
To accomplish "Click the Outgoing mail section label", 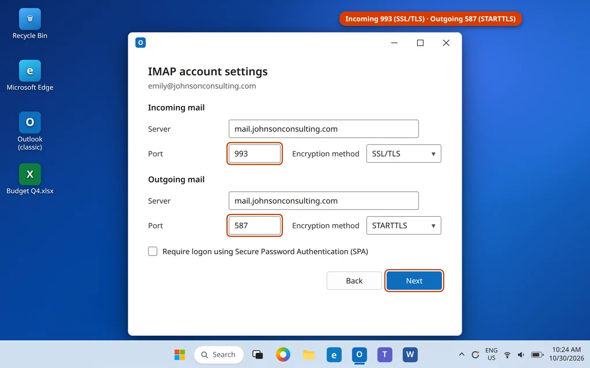I will click(x=176, y=179).
